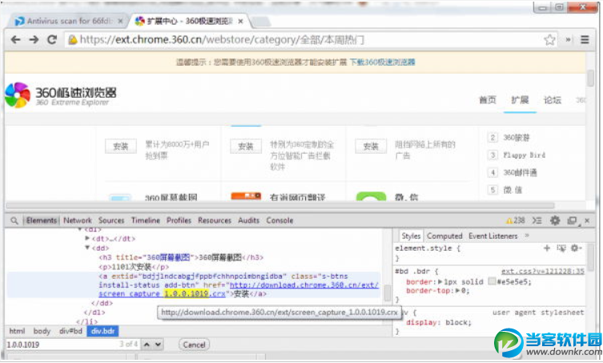Open Styles pane gear dropdown
The image size is (603, 363).
click(576, 248)
